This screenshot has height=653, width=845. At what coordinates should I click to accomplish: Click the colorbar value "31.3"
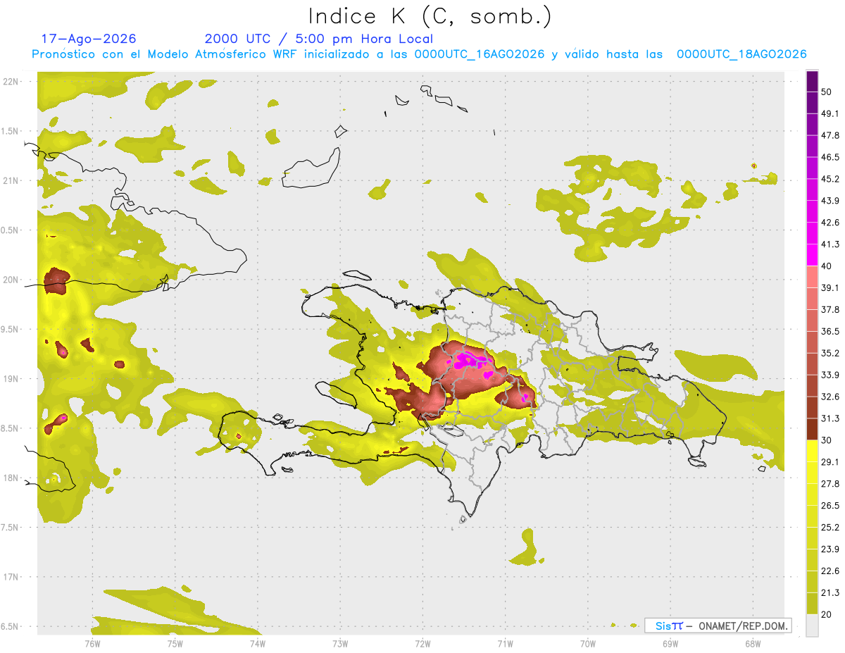pyautogui.click(x=830, y=418)
